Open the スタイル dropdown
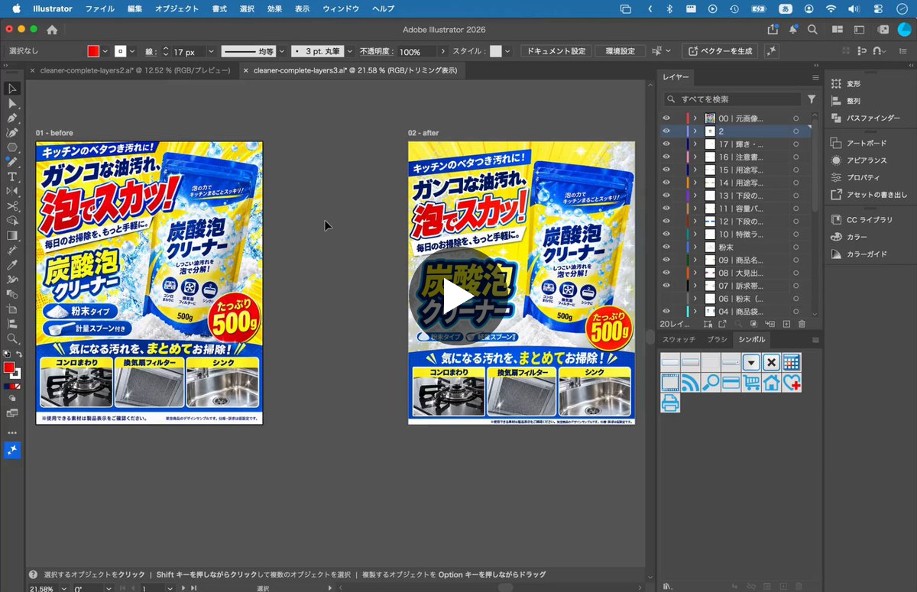Image resolution: width=917 pixels, height=592 pixels. point(509,51)
